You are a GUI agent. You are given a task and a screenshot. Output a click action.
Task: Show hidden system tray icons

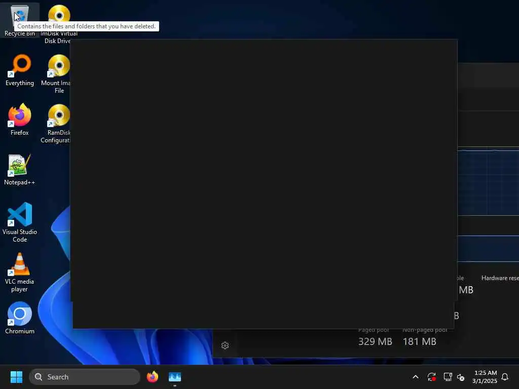coord(416,377)
